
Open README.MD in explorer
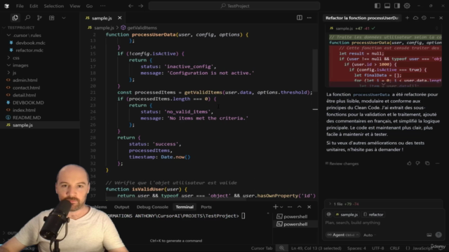tap(27, 118)
